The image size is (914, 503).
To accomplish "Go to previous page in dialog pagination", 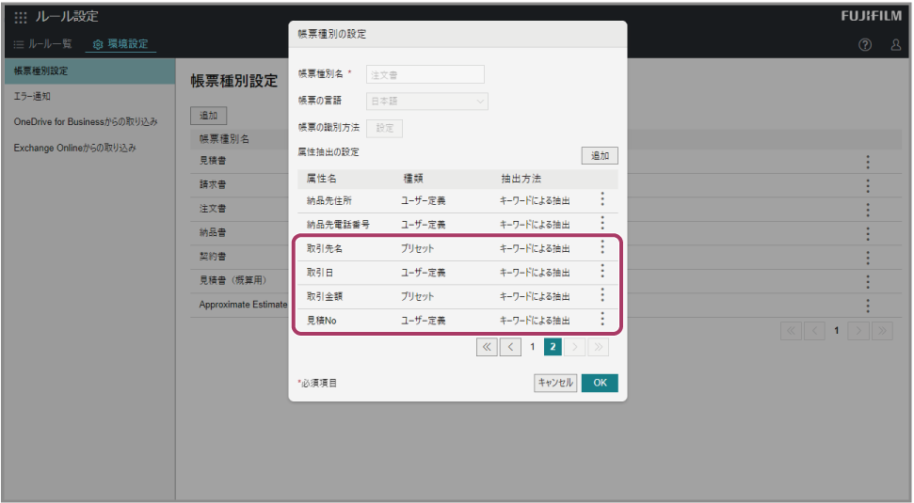I will [510, 347].
